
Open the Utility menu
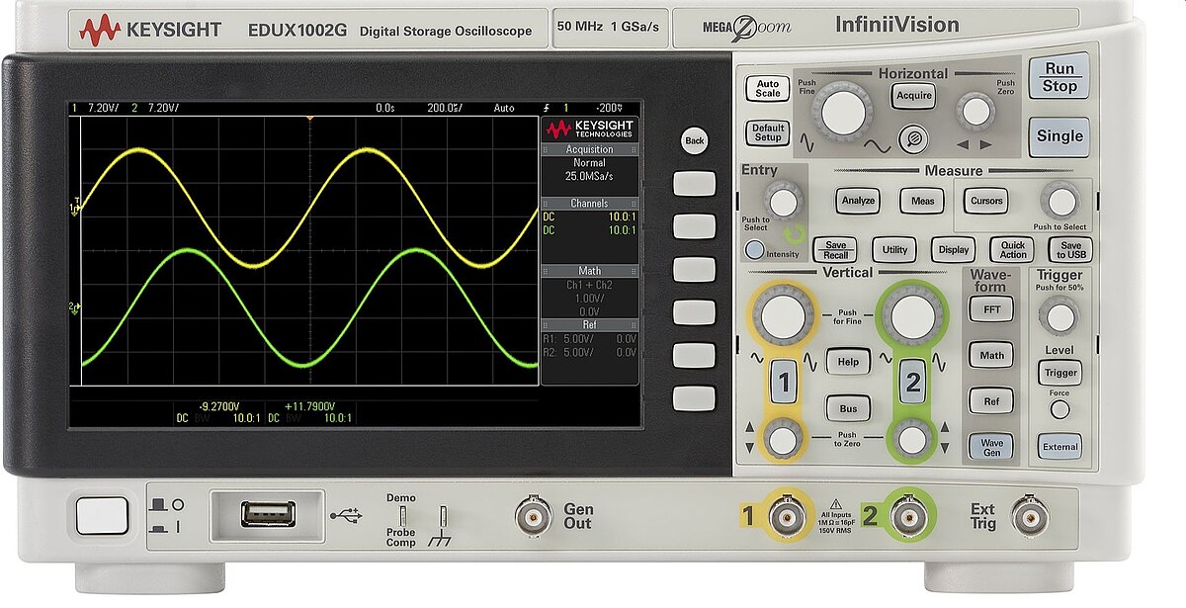(893, 250)
